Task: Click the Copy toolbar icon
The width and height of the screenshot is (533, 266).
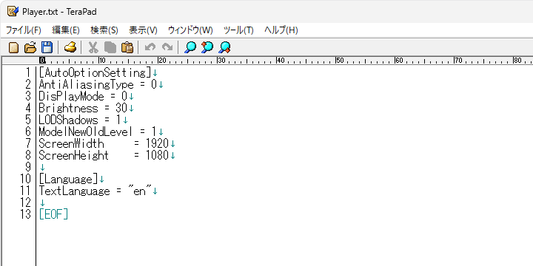Action: pyautogui.click(x=110, y=47)
